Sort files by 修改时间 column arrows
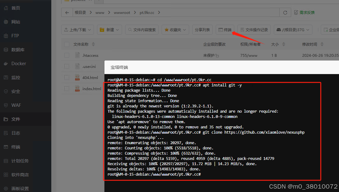Screen dimensions: 339x192 tap(322, 44)
